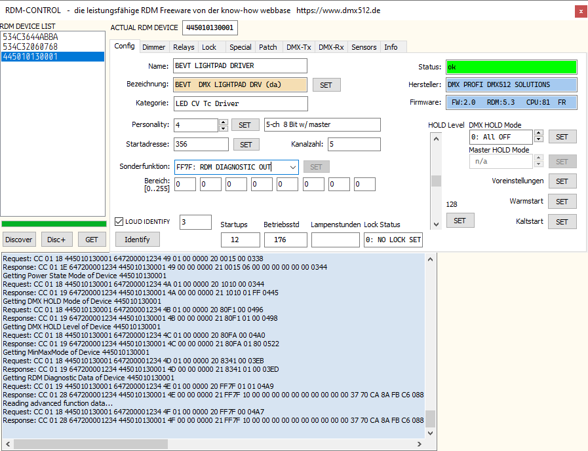This screenshot has height=451, width=588.
Task: Click the Identify button
Action: (x=137, y=240)
